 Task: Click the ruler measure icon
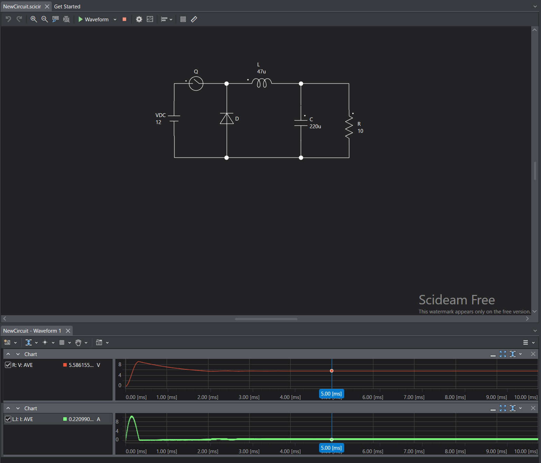[194, 19]
